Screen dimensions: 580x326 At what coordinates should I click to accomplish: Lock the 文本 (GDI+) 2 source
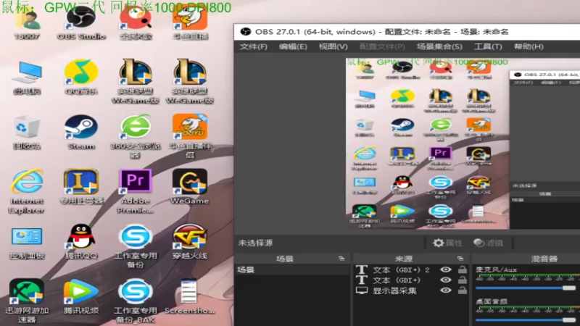463,269
